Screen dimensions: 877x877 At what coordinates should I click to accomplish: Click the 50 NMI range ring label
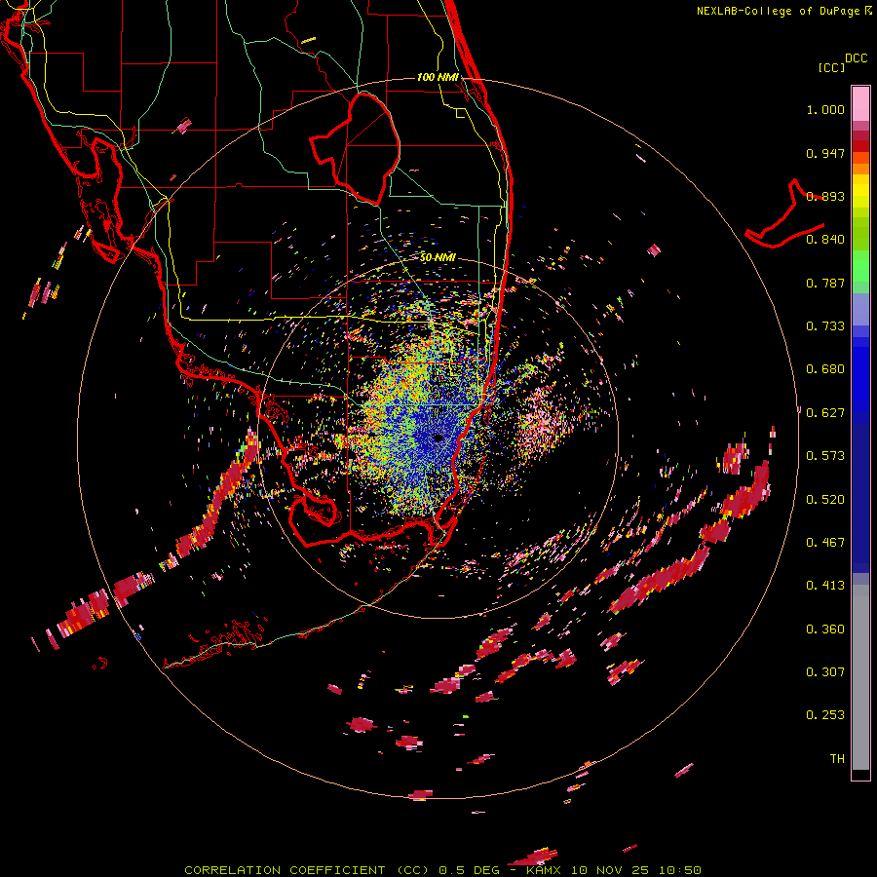pyautogui.click(x=438, y=258)
